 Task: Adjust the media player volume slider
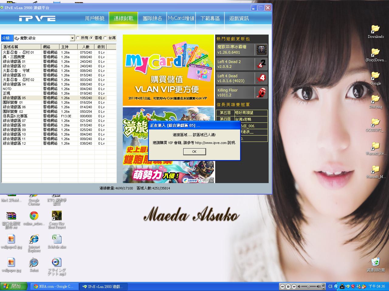coord(308,286)
